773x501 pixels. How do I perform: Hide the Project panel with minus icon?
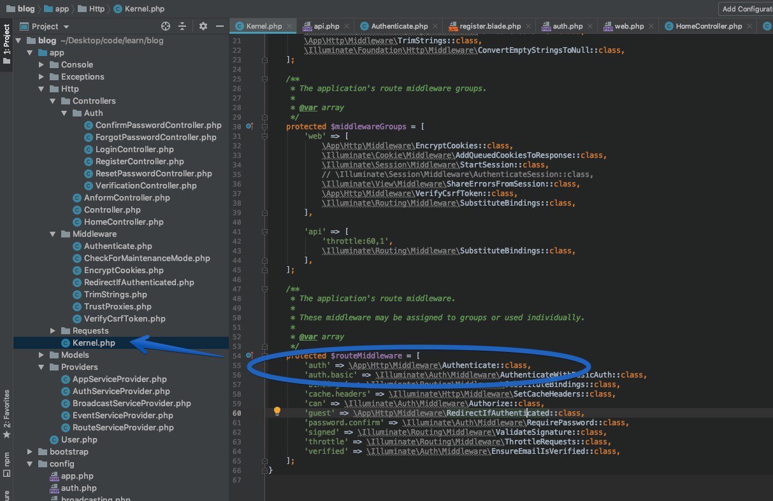[x=219, y=26]
